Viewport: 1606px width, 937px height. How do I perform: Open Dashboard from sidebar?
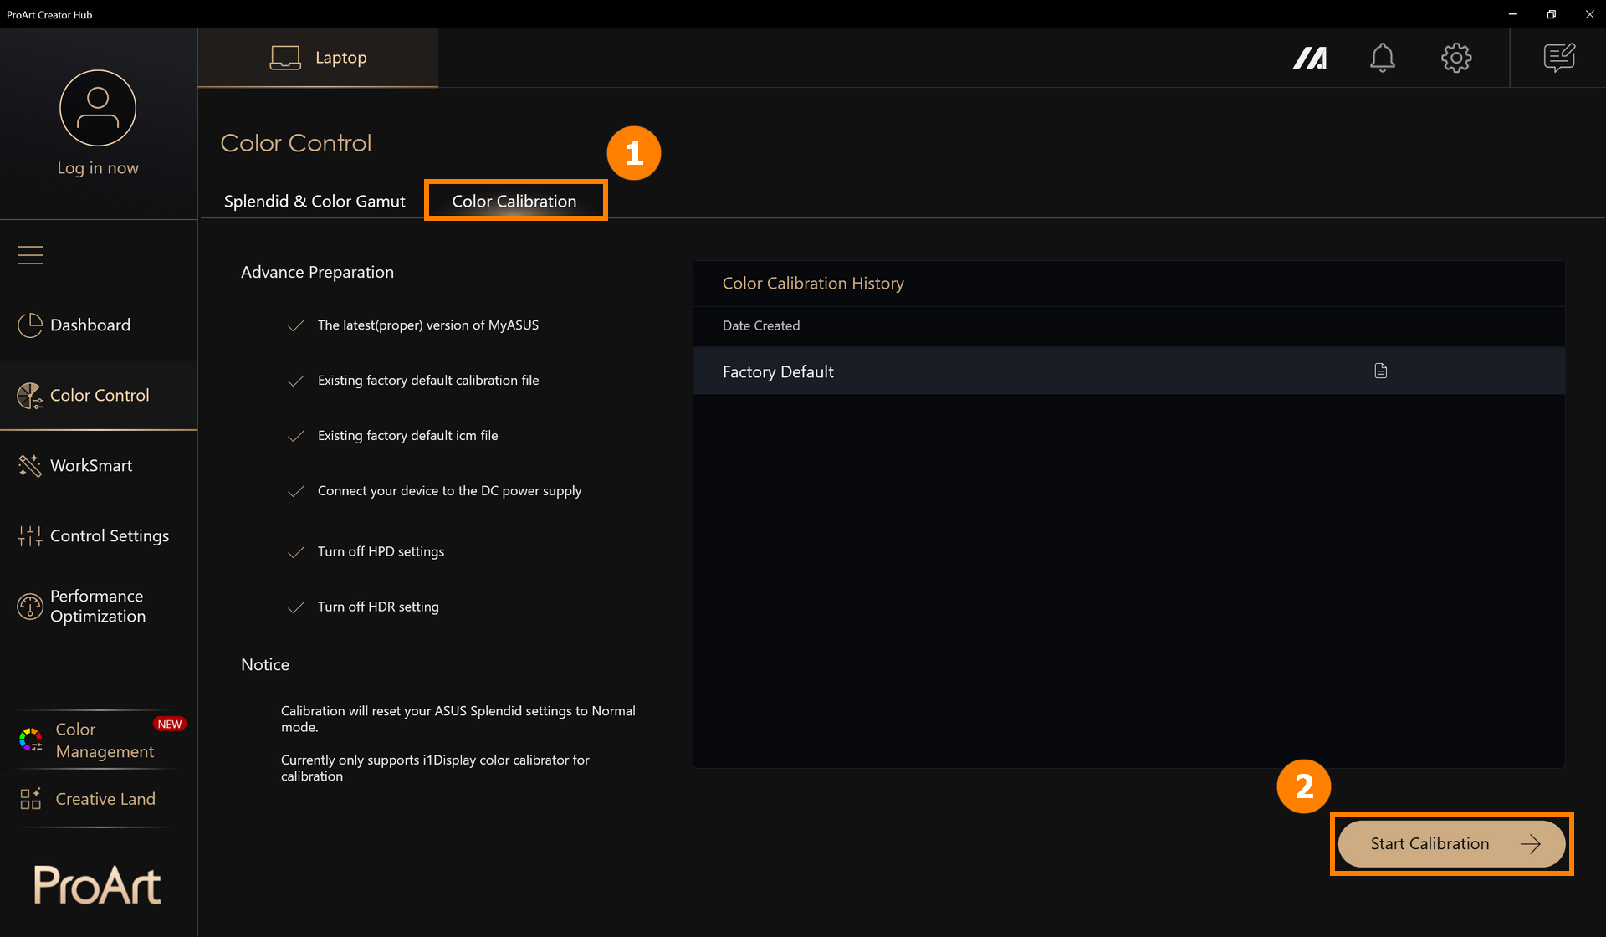tap(99, 325)
